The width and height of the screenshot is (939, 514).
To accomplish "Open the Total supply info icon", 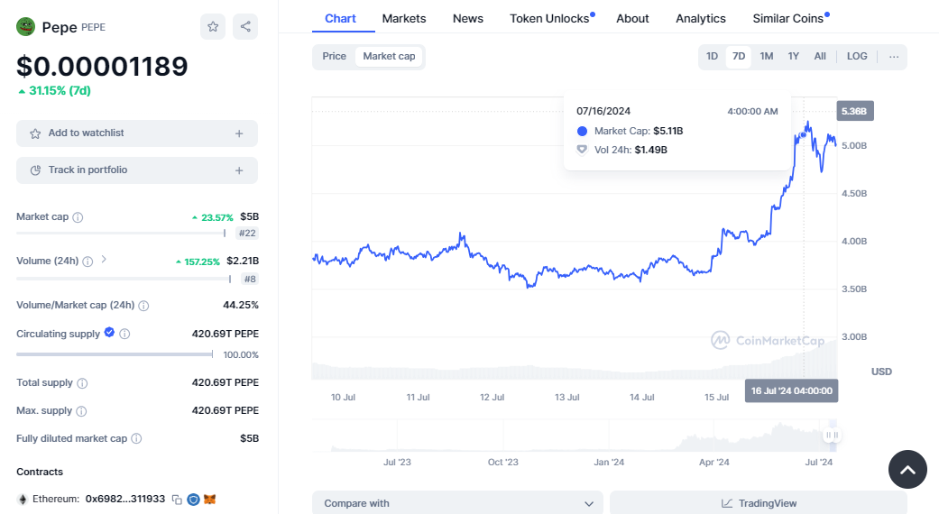I will (x=83, y=383).
